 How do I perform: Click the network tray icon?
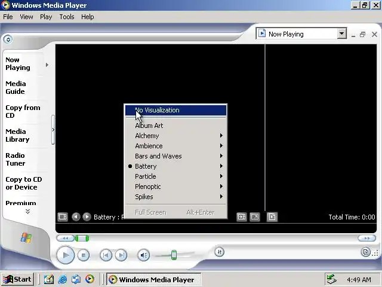[332, 279]
